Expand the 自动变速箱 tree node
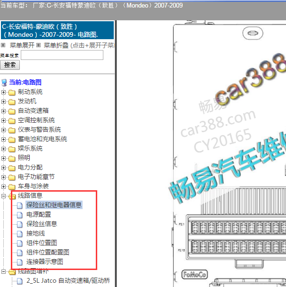Screen dimensions: 286x287 point(3,111)
